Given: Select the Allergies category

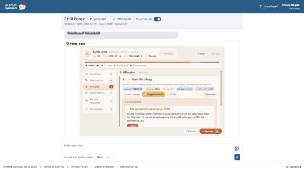Looking at the screenshot, I should coord(99,87).
